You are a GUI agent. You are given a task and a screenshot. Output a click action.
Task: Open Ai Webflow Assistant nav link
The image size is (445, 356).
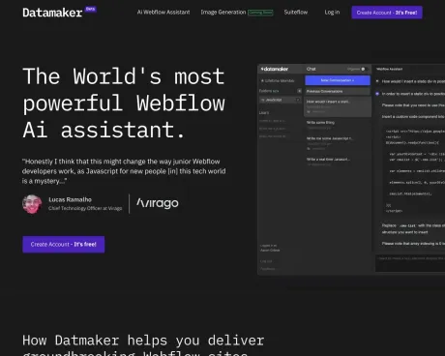pyautogui.click(x=163, y=13)
